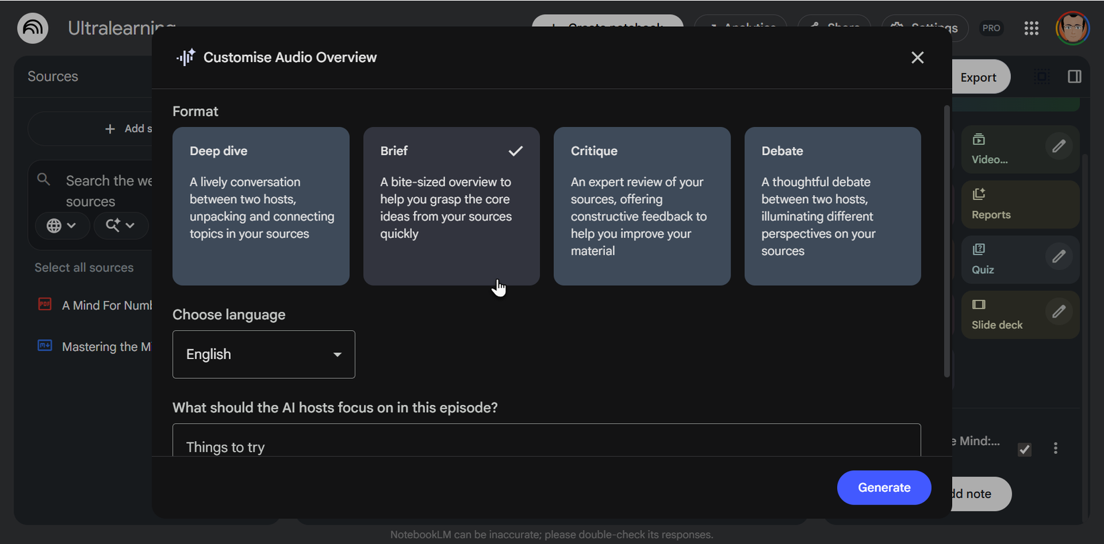Click the Quiz customise pencil icon
The height and width of the screenshot is (544, 1104).
point(1059,257)
